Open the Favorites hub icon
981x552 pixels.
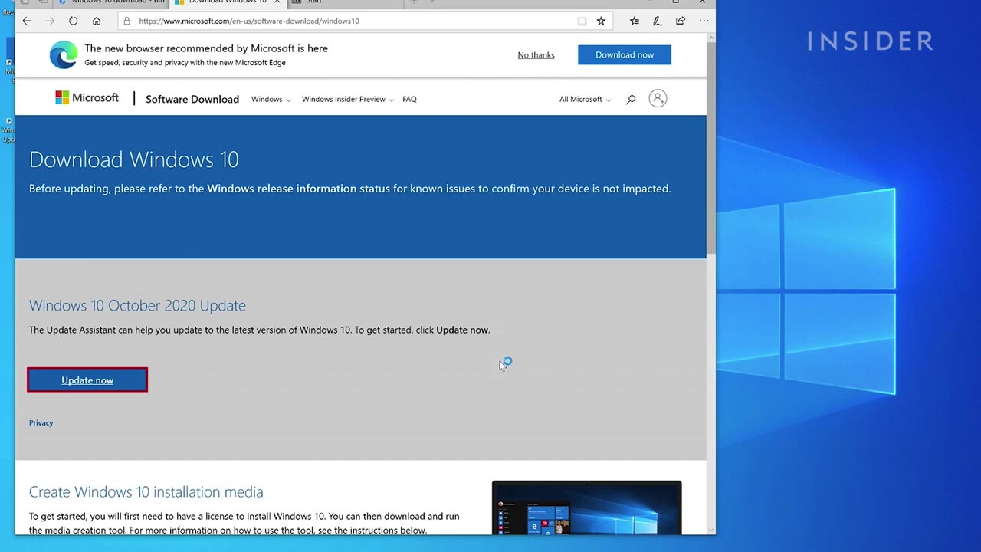point(635,21)
